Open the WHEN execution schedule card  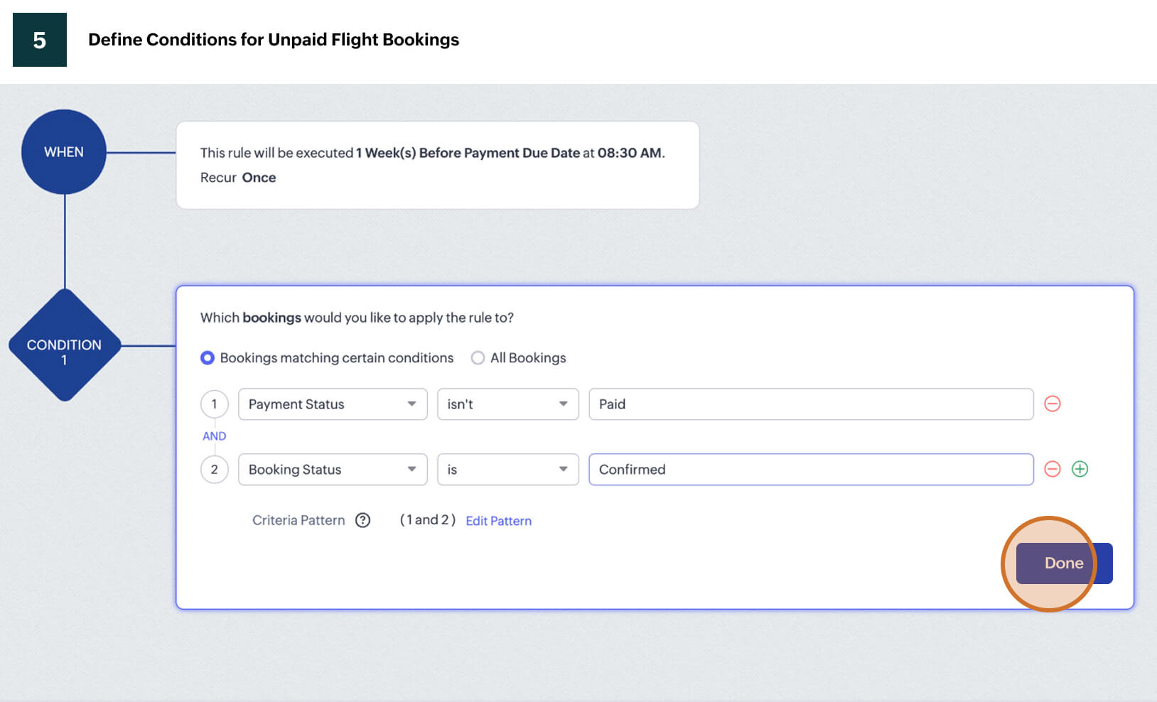click(437, 164)
